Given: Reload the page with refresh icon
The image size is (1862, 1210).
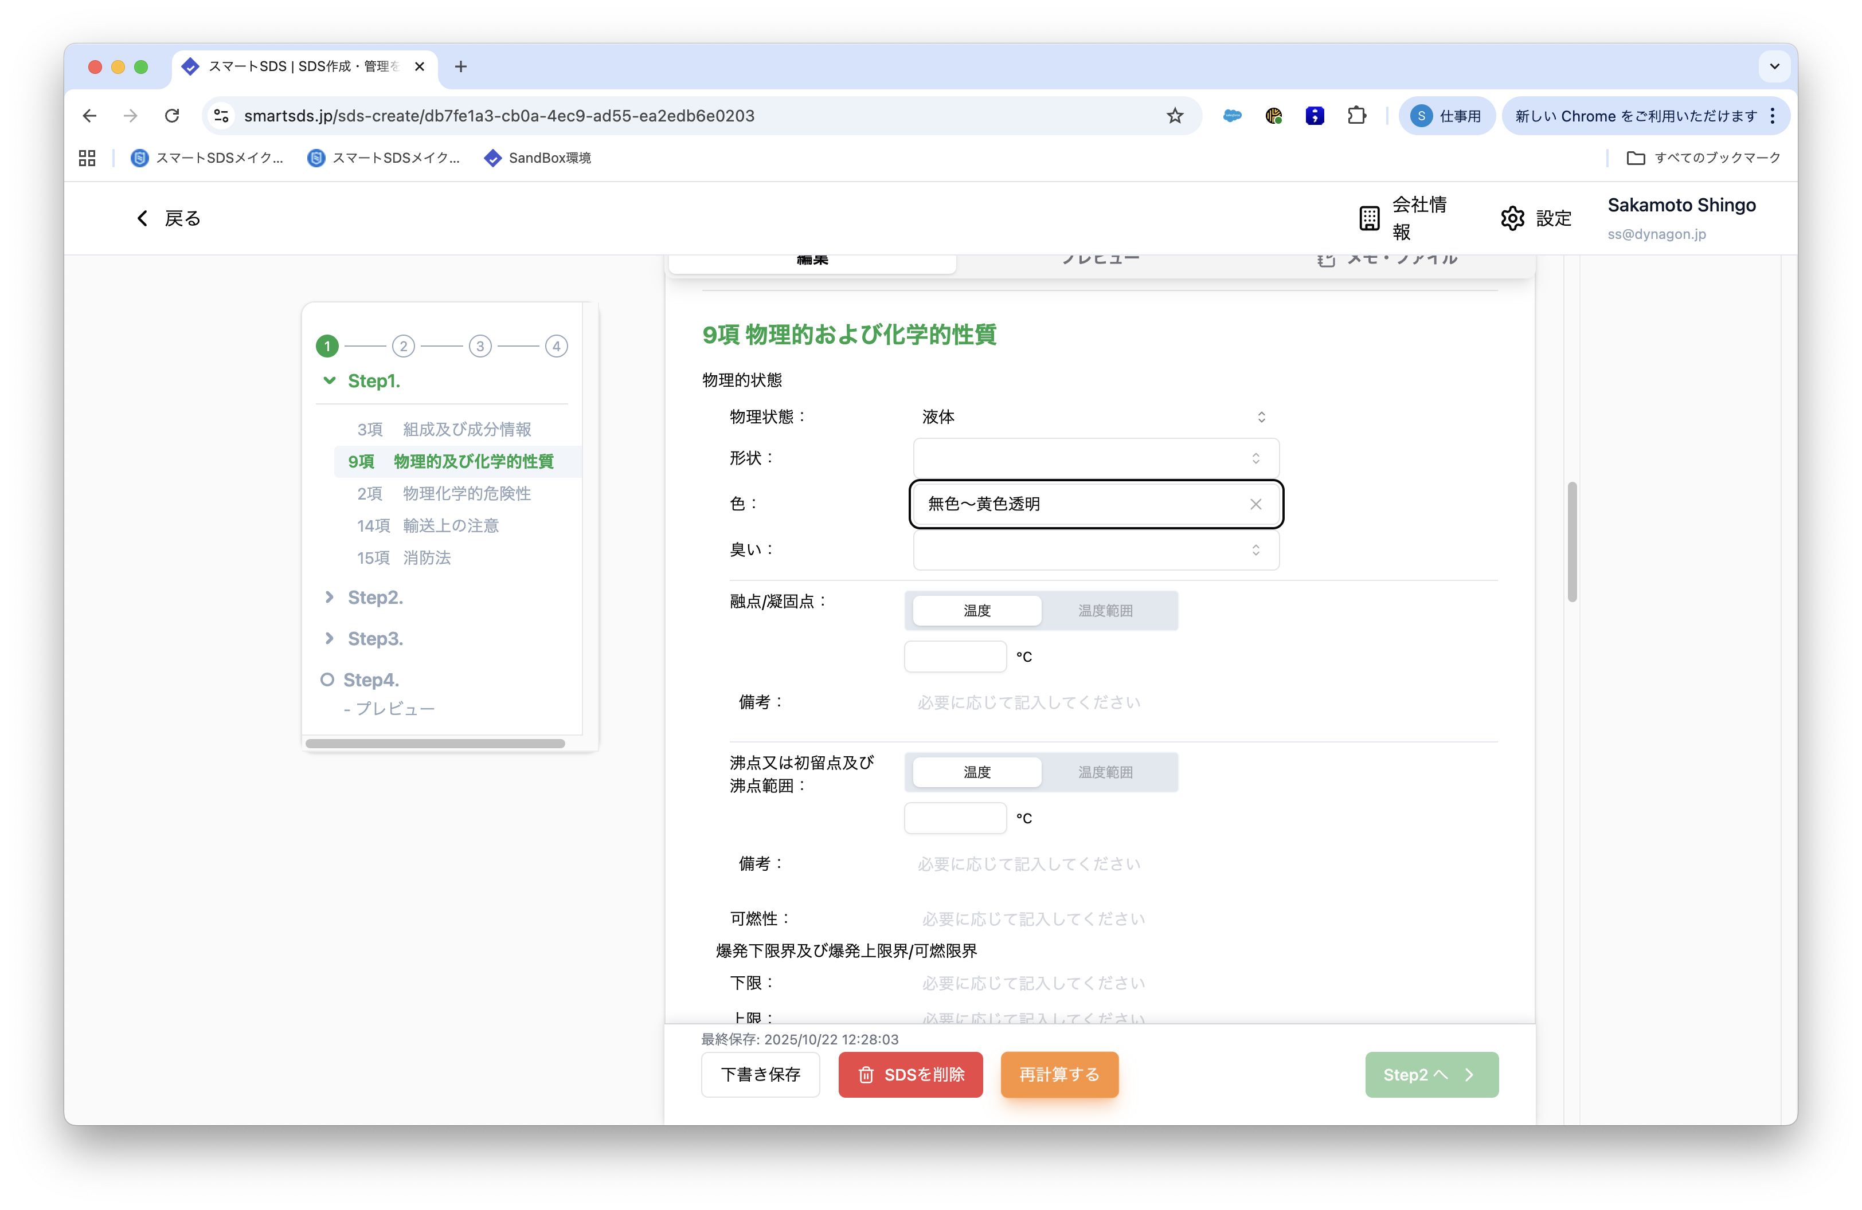Looking at the screenshot, I should [x=172, y=116].
